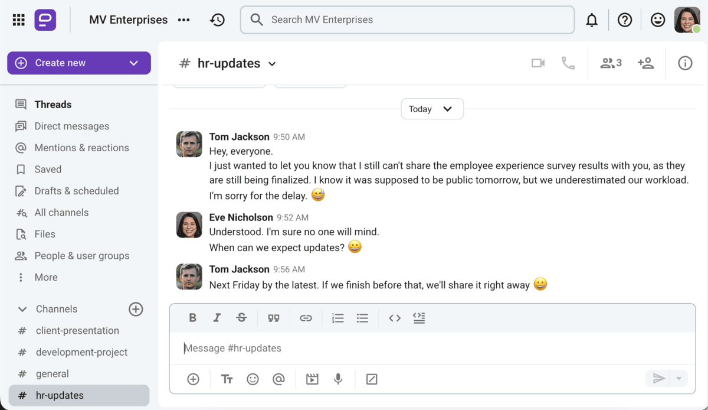Open the emoji picker in the message box
This screenshot has height=410, width=708.
[253, 379]
